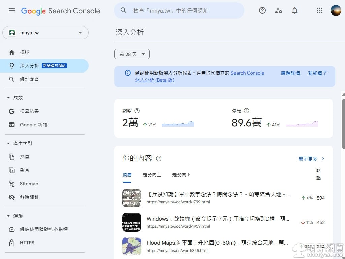Open users and permissions settings icon

[279, 10]
